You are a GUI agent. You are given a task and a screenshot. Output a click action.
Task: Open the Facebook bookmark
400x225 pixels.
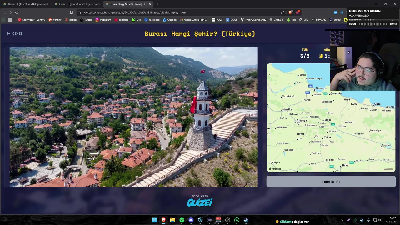pos(152,20)
